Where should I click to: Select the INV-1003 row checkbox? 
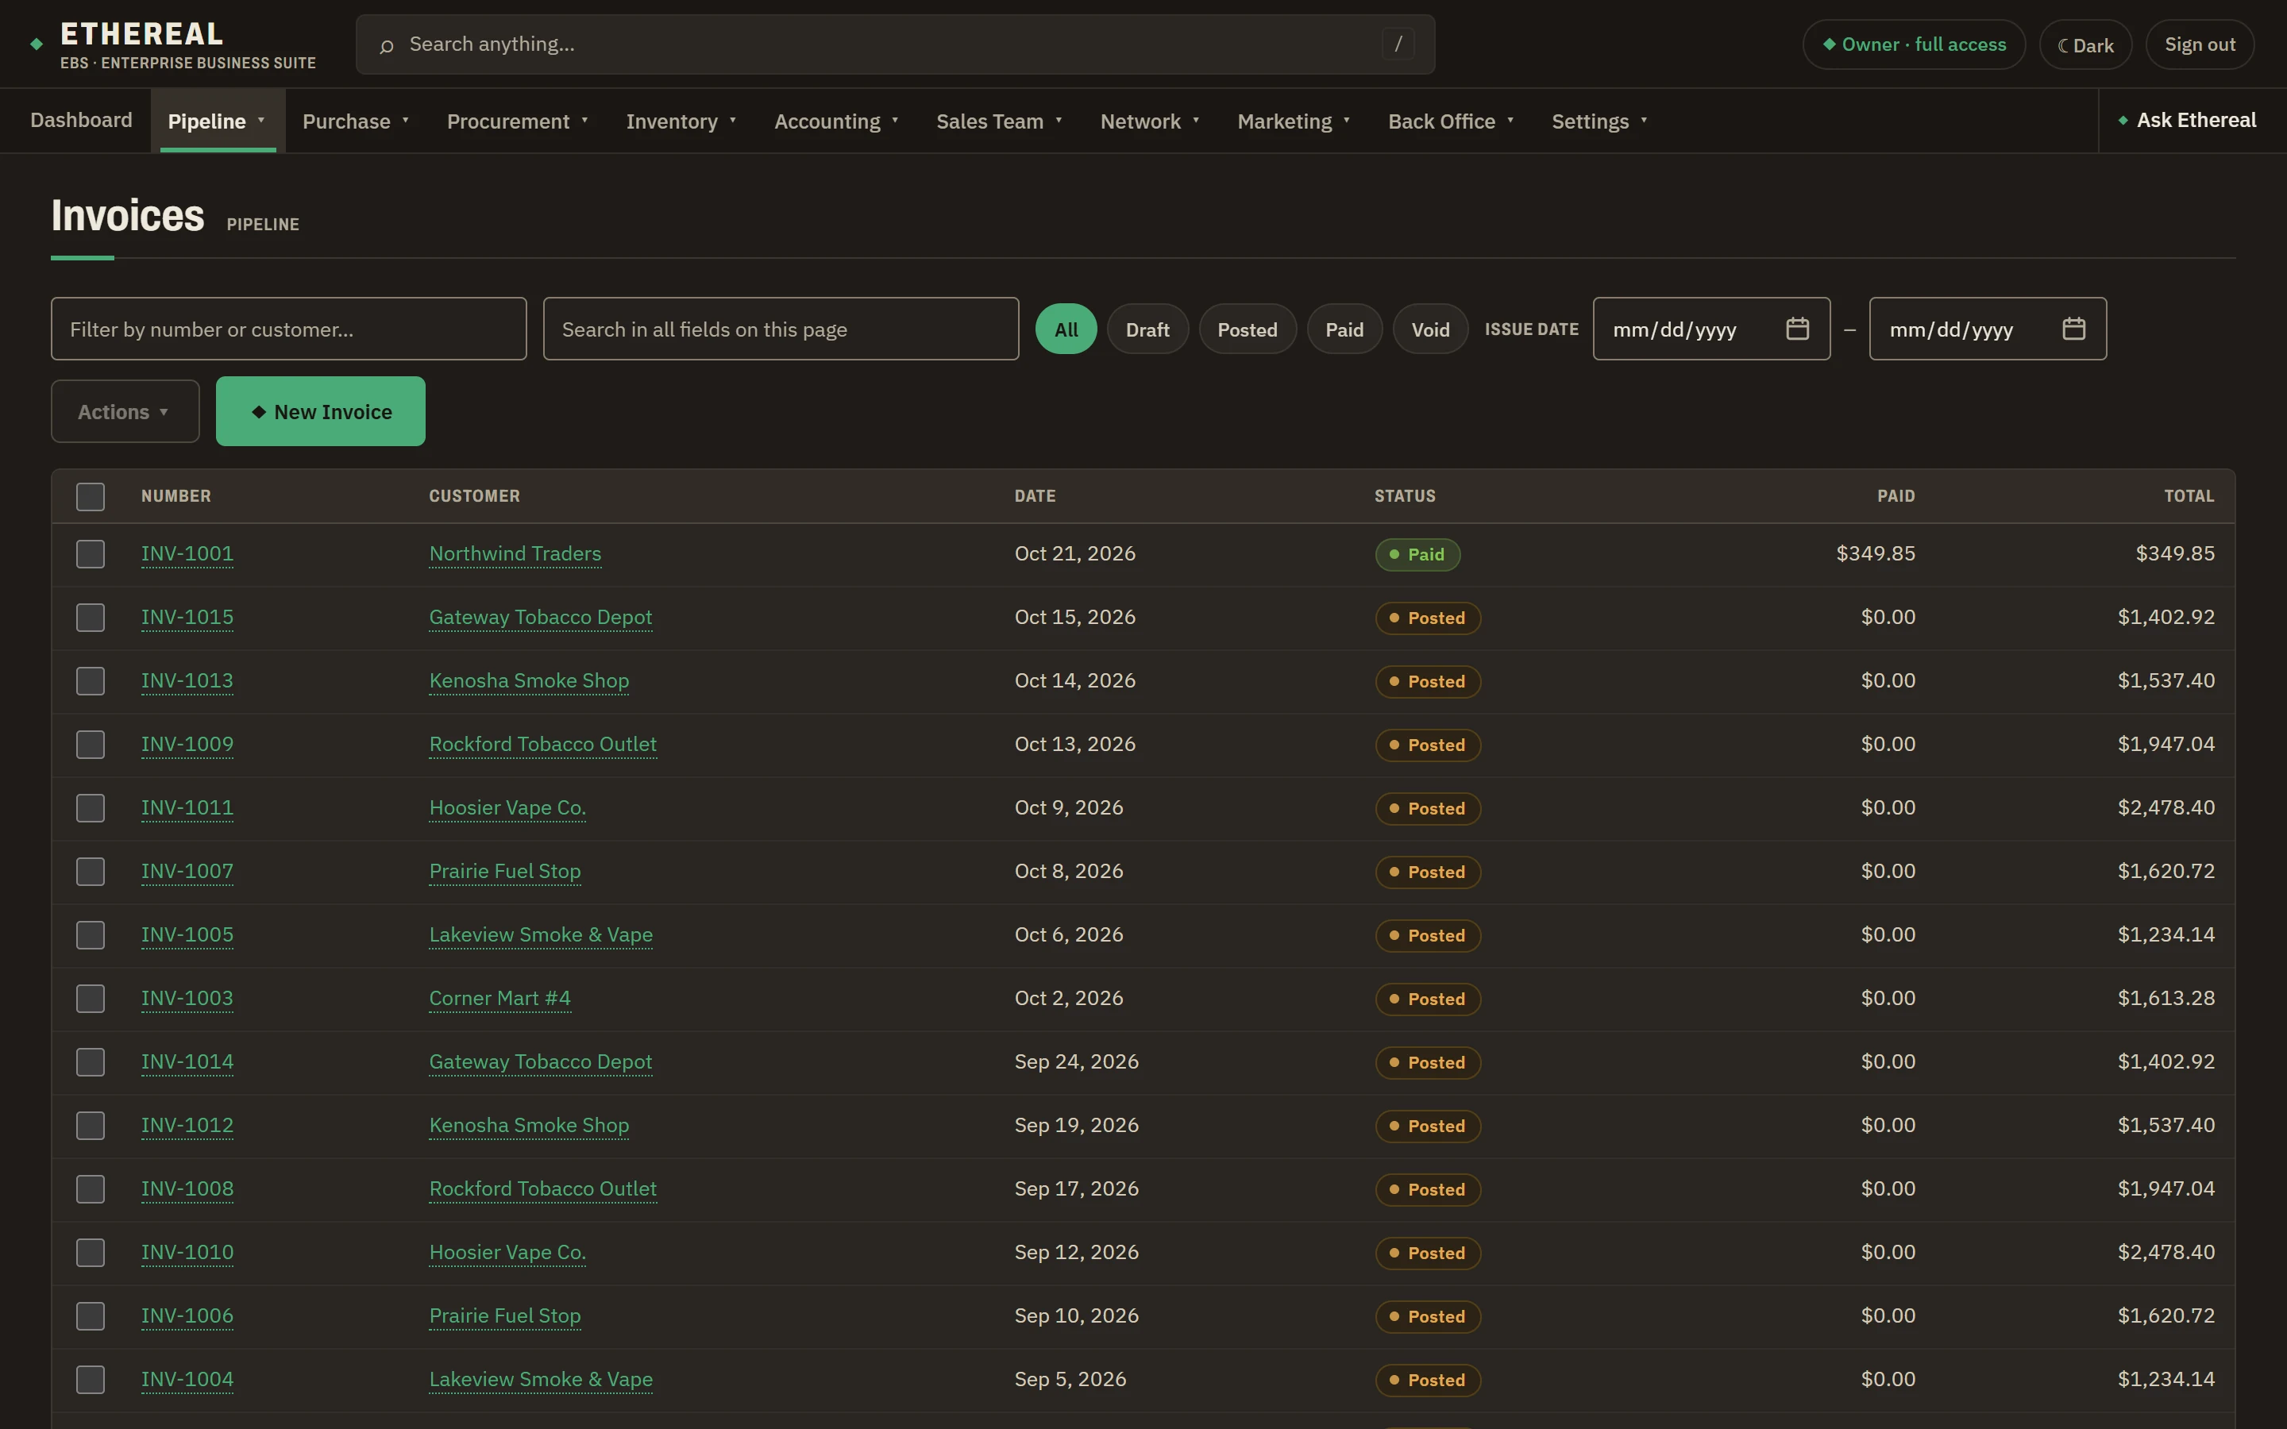pos(91,998)
